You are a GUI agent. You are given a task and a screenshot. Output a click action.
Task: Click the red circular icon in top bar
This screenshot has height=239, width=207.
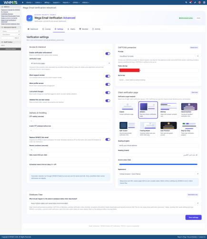pos(199,2)
